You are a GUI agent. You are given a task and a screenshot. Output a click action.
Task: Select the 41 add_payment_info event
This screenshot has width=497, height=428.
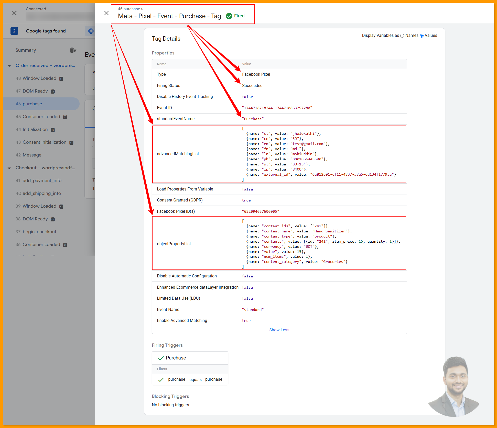pos(42,181)
